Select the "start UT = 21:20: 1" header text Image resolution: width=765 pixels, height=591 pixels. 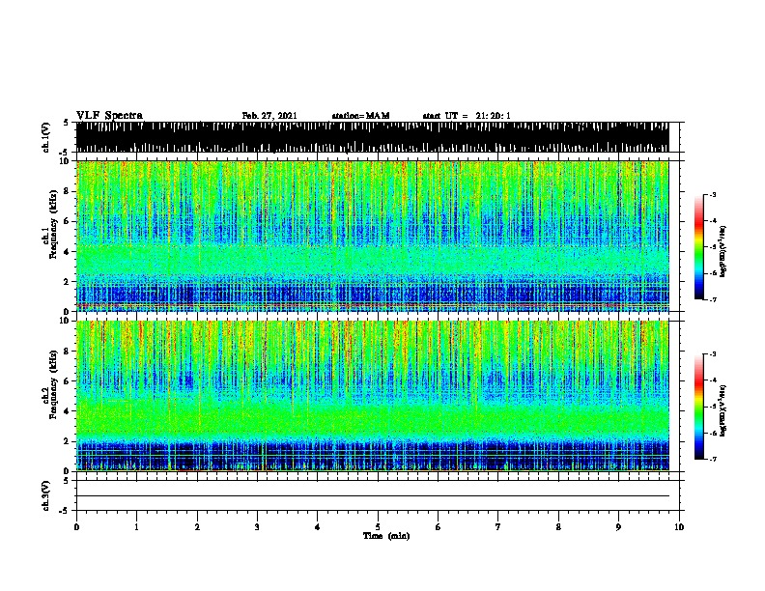[x=467, y=116]
